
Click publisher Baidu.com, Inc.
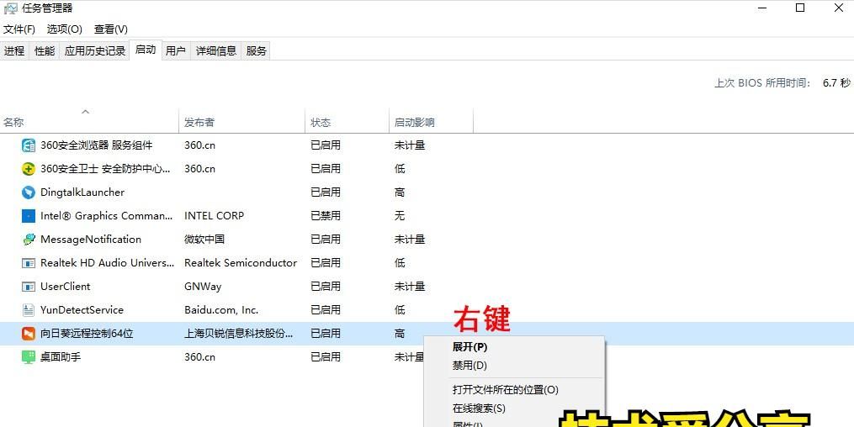coord(221,310)
